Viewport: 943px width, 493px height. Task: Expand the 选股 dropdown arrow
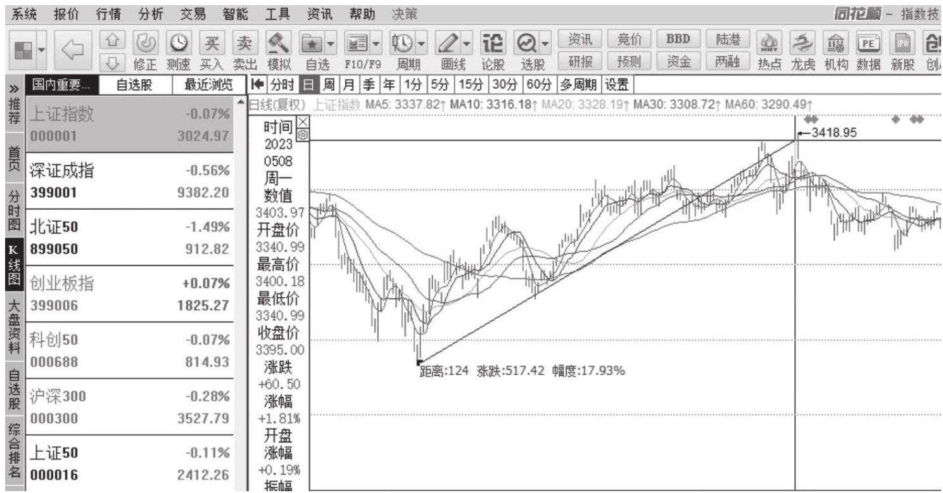(x=545, y=44)
